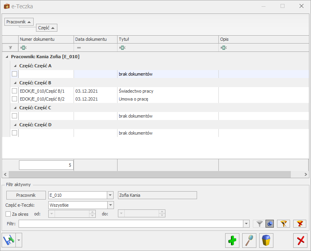Collapse the Część C group
The image size is (311, 251).
coord(15,108)
